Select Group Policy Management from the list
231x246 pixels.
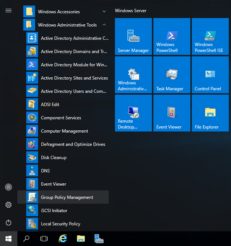click(67, 197)
